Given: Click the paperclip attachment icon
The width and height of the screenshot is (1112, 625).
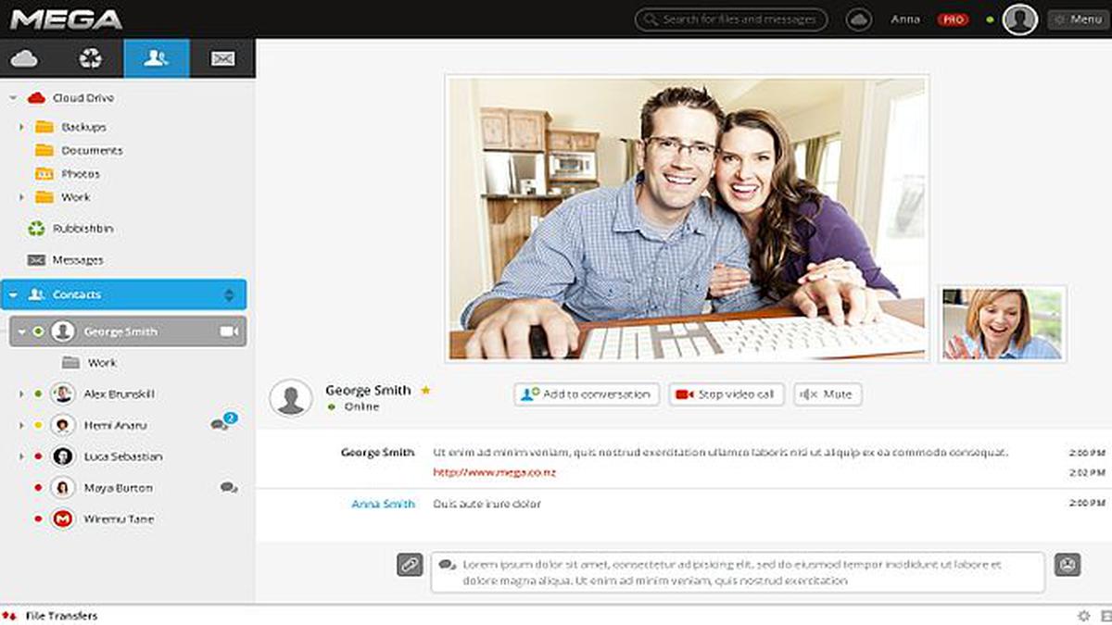Looking at the screenshot, I should 409,564.
